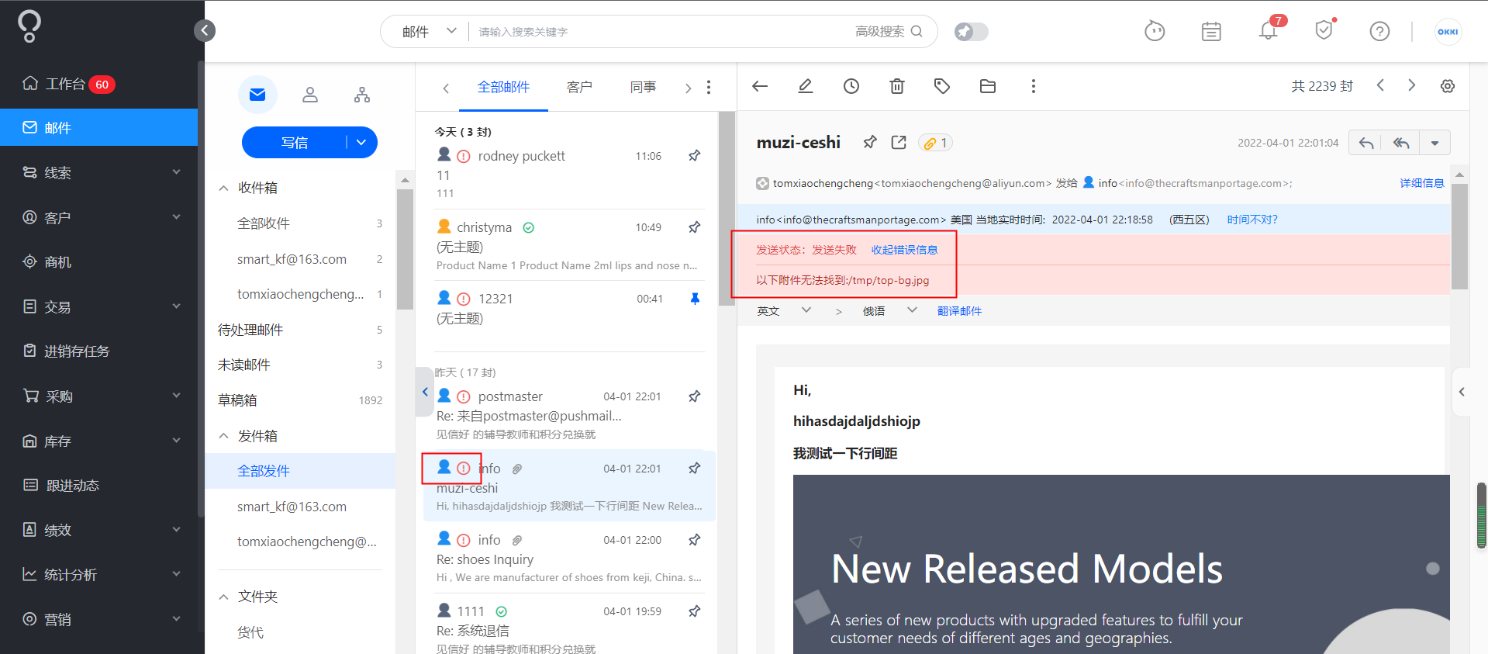The height and width of the screenshot is (654, 1488).
Task: Click the mail list vertical scrollbar
Action: (x=726, y=209)
